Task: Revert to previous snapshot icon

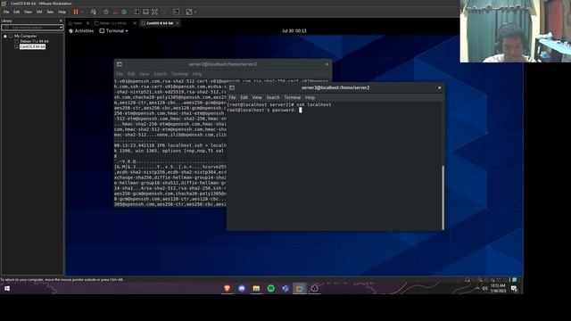Action: point(115,12)
